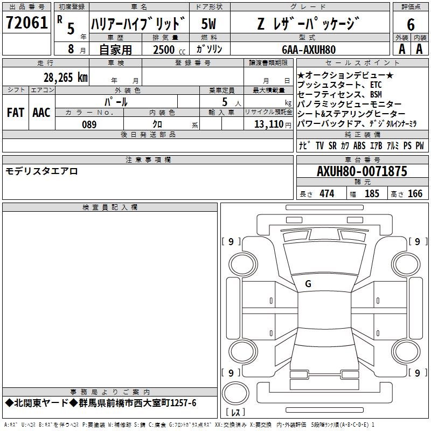Screen dimensions: 431x431
Task: Select the パノラミックビューモニター line
Action: point(349,104)
